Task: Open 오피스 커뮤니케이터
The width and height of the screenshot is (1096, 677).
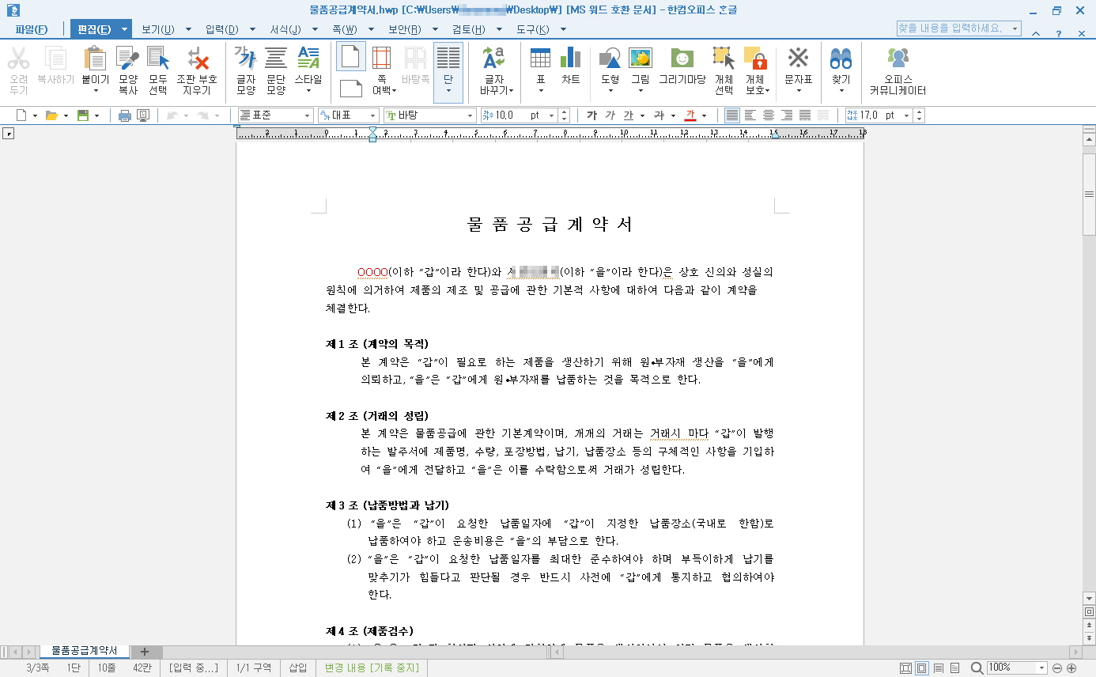Action: pos(898,70)
